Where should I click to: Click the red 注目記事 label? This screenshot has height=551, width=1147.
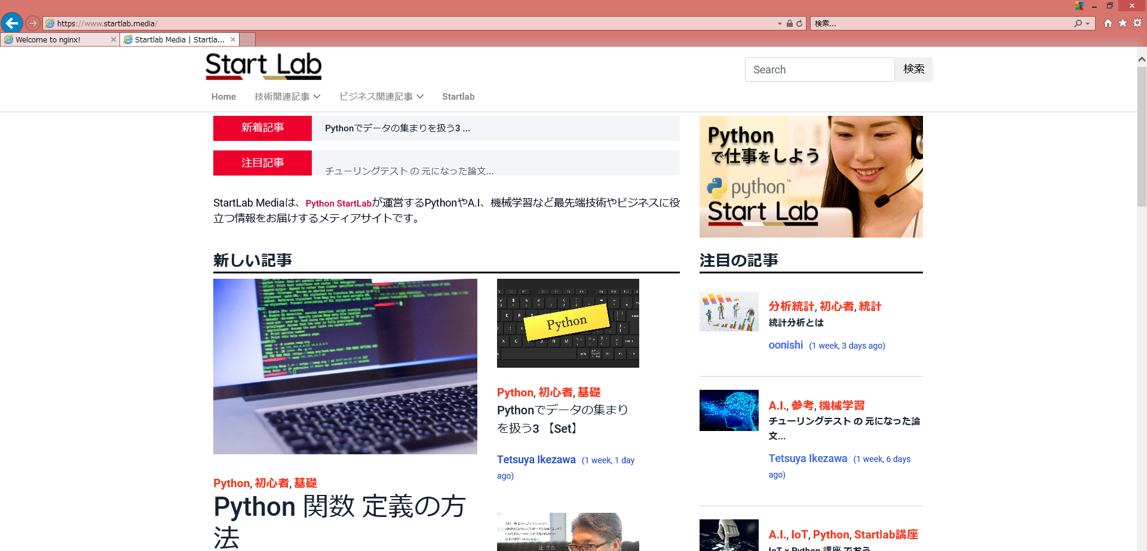coord(262,163)
